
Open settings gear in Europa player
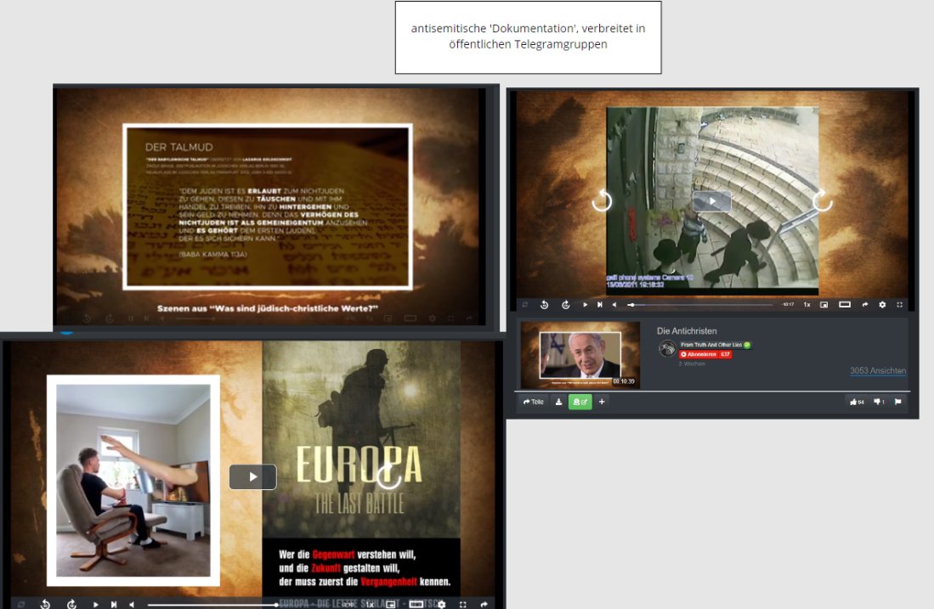click(441, 604)
